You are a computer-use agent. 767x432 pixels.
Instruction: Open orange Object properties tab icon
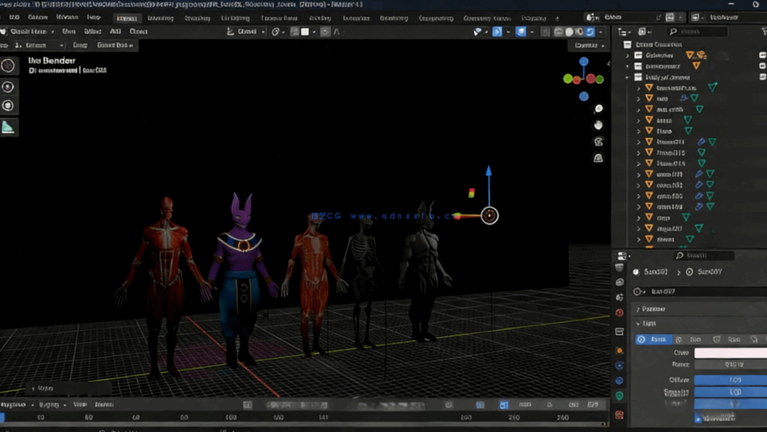coord(620,351)
